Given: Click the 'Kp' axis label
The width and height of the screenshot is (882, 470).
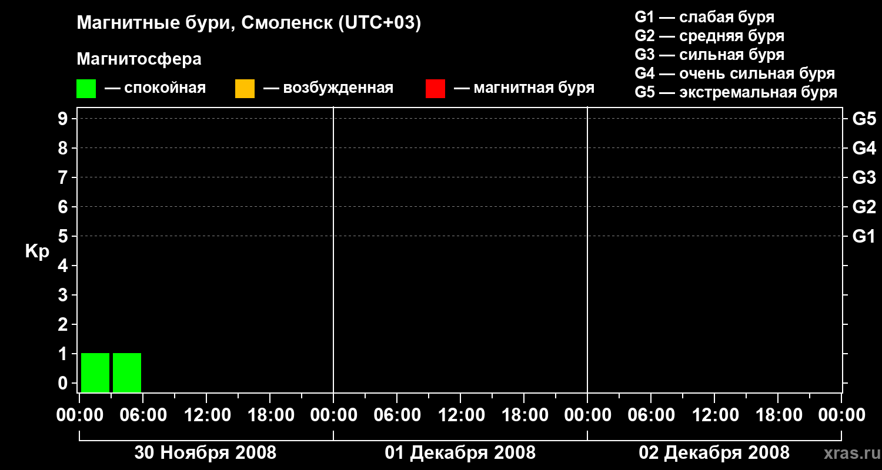Looking at the screenshot, I should (37, 251).
